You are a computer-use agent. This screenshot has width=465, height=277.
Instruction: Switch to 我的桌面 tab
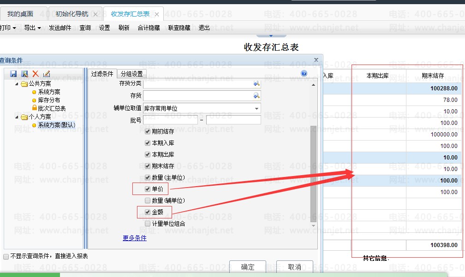20,14
